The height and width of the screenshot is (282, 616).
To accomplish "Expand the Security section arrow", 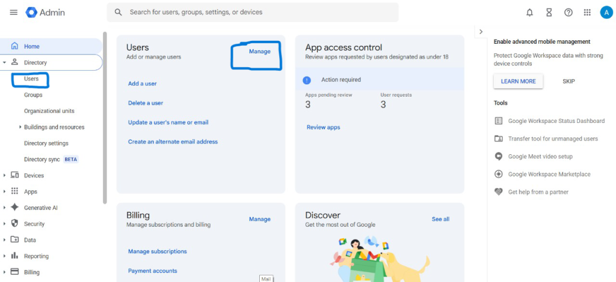I will [x=4, y=224].
